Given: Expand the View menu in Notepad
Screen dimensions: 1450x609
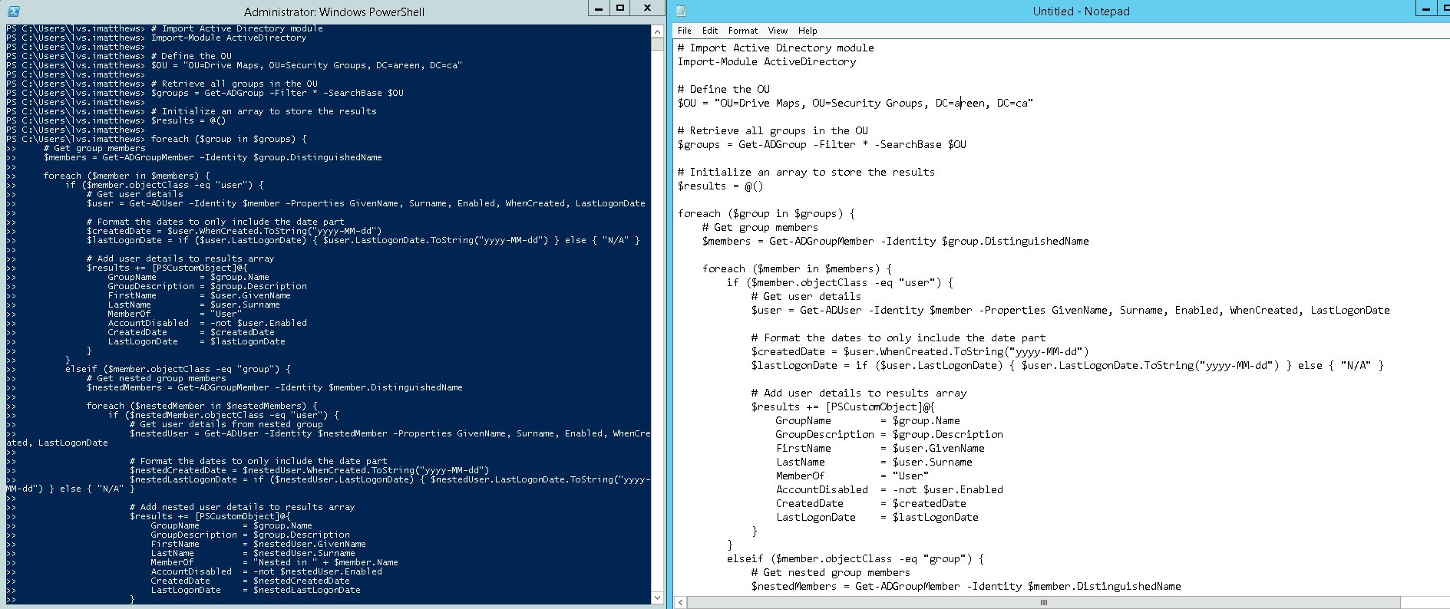Looking at the screenshot, I should (778, 31).
